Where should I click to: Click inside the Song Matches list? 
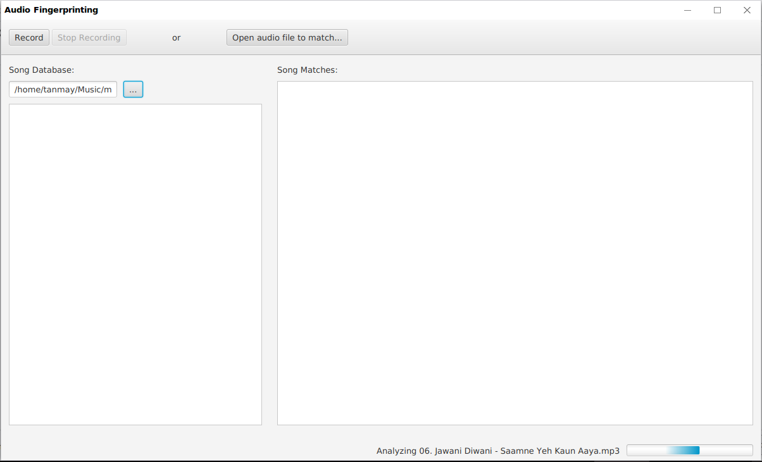pos(515,253)
